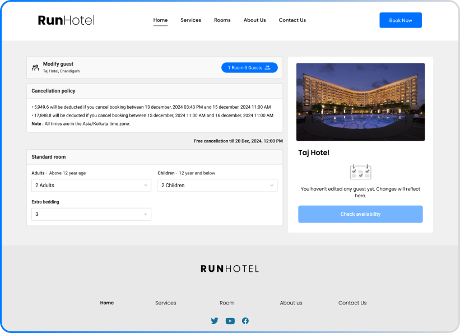Open the Children dropdown showing 2 Children
The height and width of the screenshot is (333, 460).
217,186
